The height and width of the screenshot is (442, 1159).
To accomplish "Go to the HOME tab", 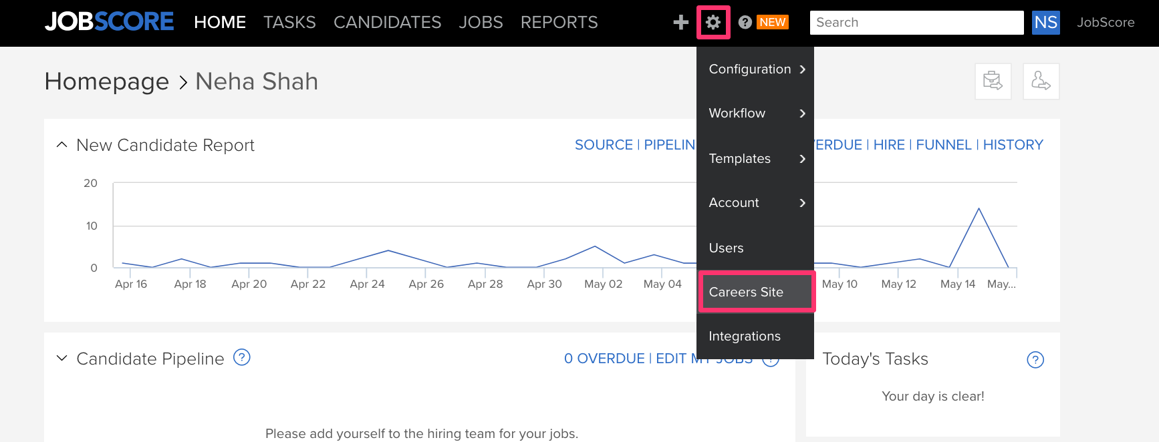I will [x=220, y=23].
